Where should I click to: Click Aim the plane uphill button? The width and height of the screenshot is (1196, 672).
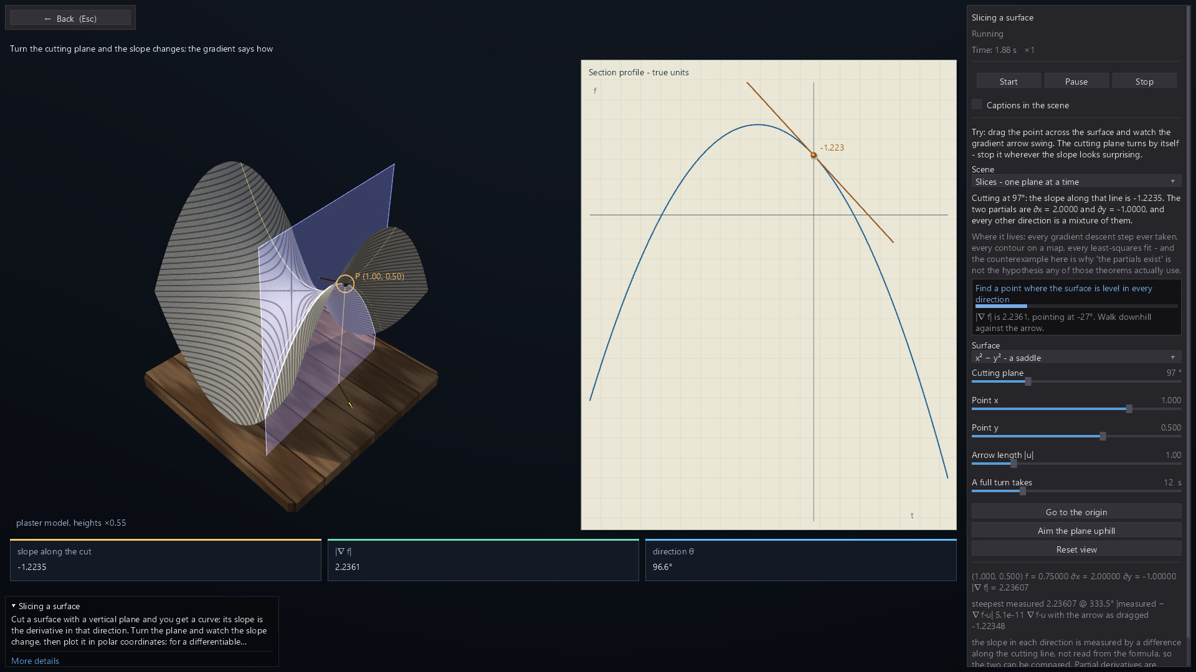pyautogui.click(x=1076, y=530)
